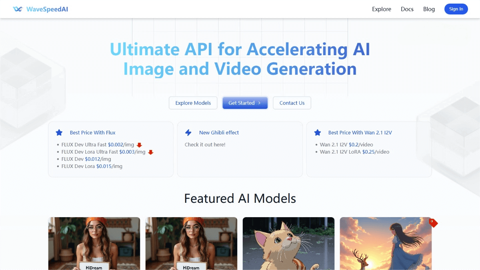Click the WaveSpeedAI logo icon
This screenshot has height=270, width=480.
coord(18,9)
